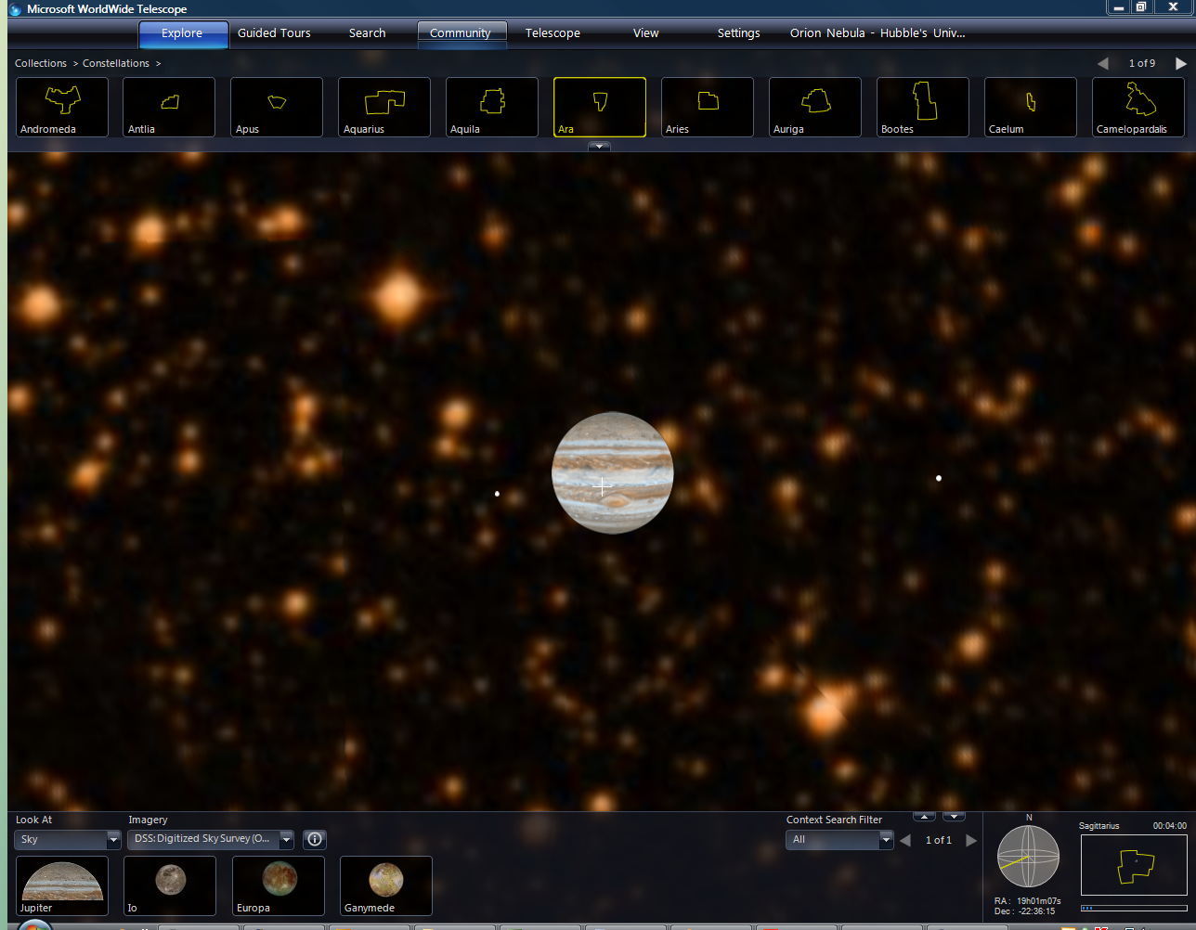
Task: Click the Windows Start button
Action: tap(33, 925)
